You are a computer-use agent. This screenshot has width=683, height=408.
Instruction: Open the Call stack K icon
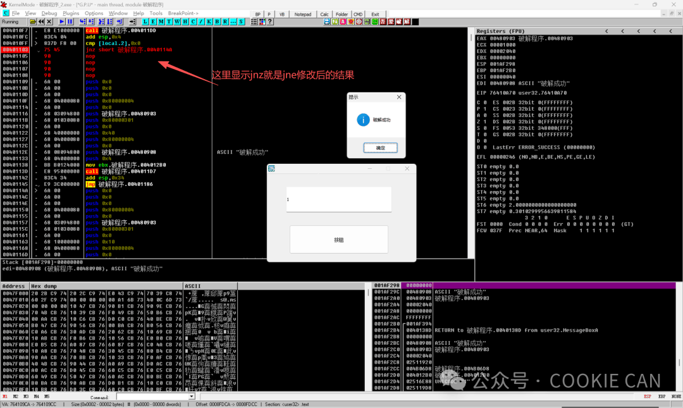209,22
